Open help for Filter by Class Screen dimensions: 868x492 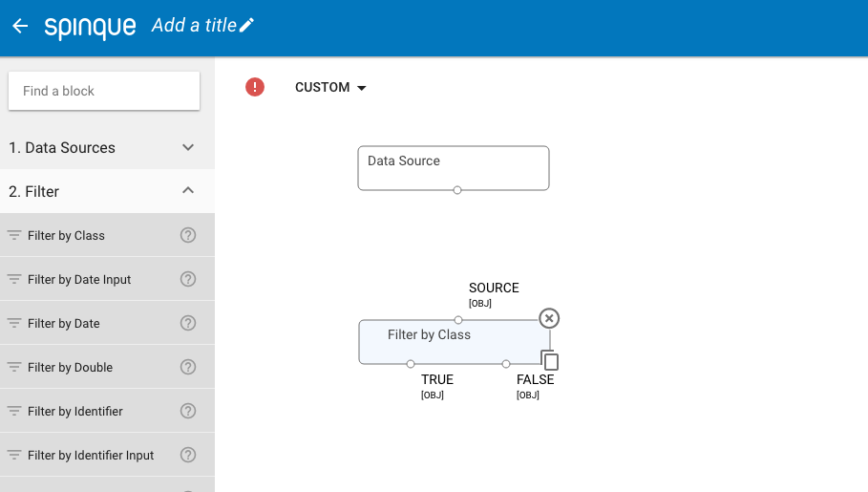188,235
